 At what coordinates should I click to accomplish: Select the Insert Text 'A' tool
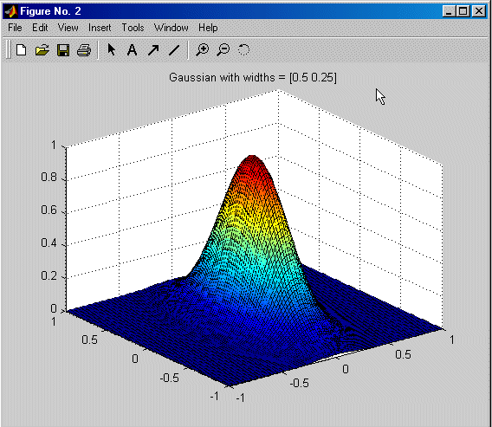(x=133, y=49)
